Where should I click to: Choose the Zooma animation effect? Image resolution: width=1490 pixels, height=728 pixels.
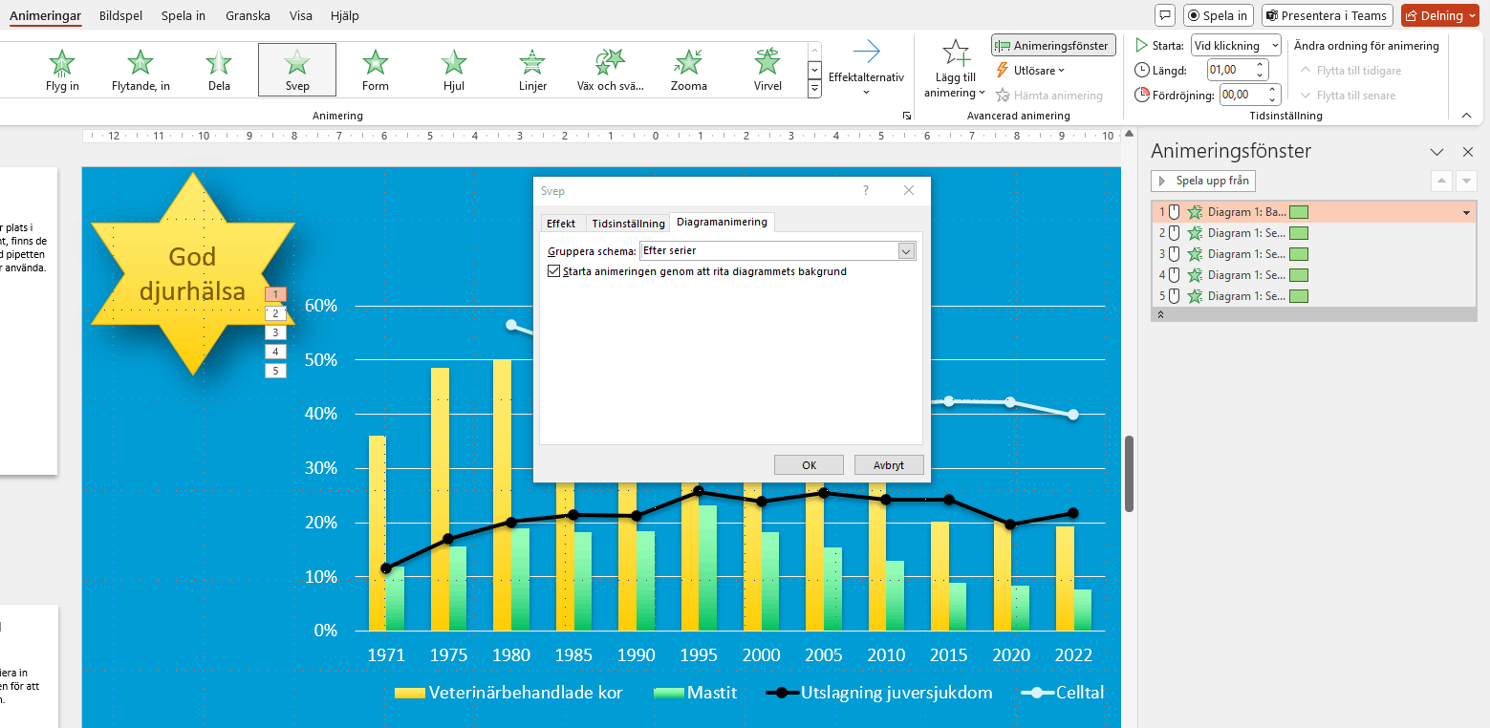pos(689,70)
